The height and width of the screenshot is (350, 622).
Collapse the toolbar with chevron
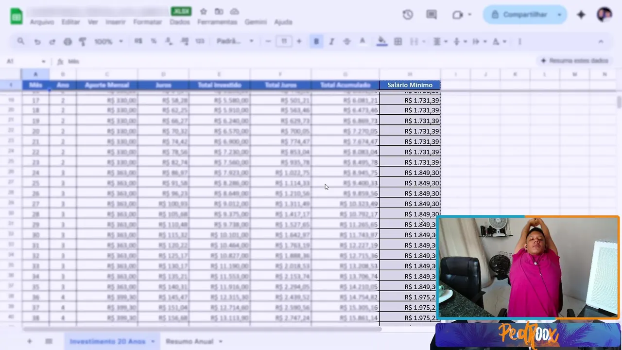pyautogui.click(x=601, y=42)
